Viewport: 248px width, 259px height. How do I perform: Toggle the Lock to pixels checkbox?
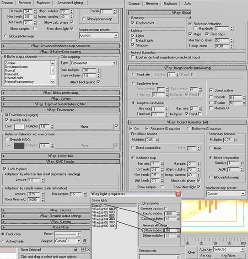[x=5, y=169]
